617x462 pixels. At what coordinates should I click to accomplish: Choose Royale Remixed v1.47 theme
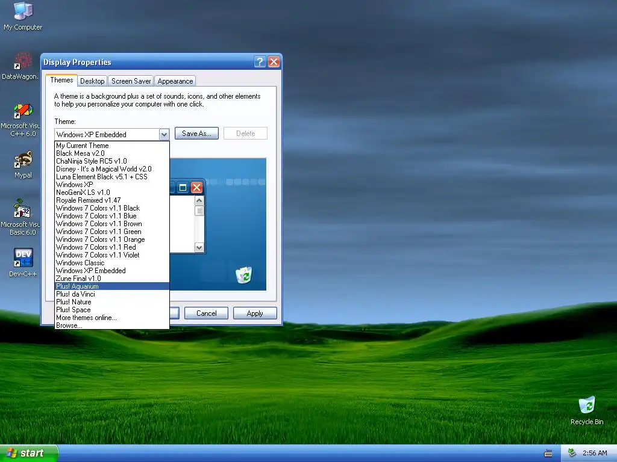[111, 200]
